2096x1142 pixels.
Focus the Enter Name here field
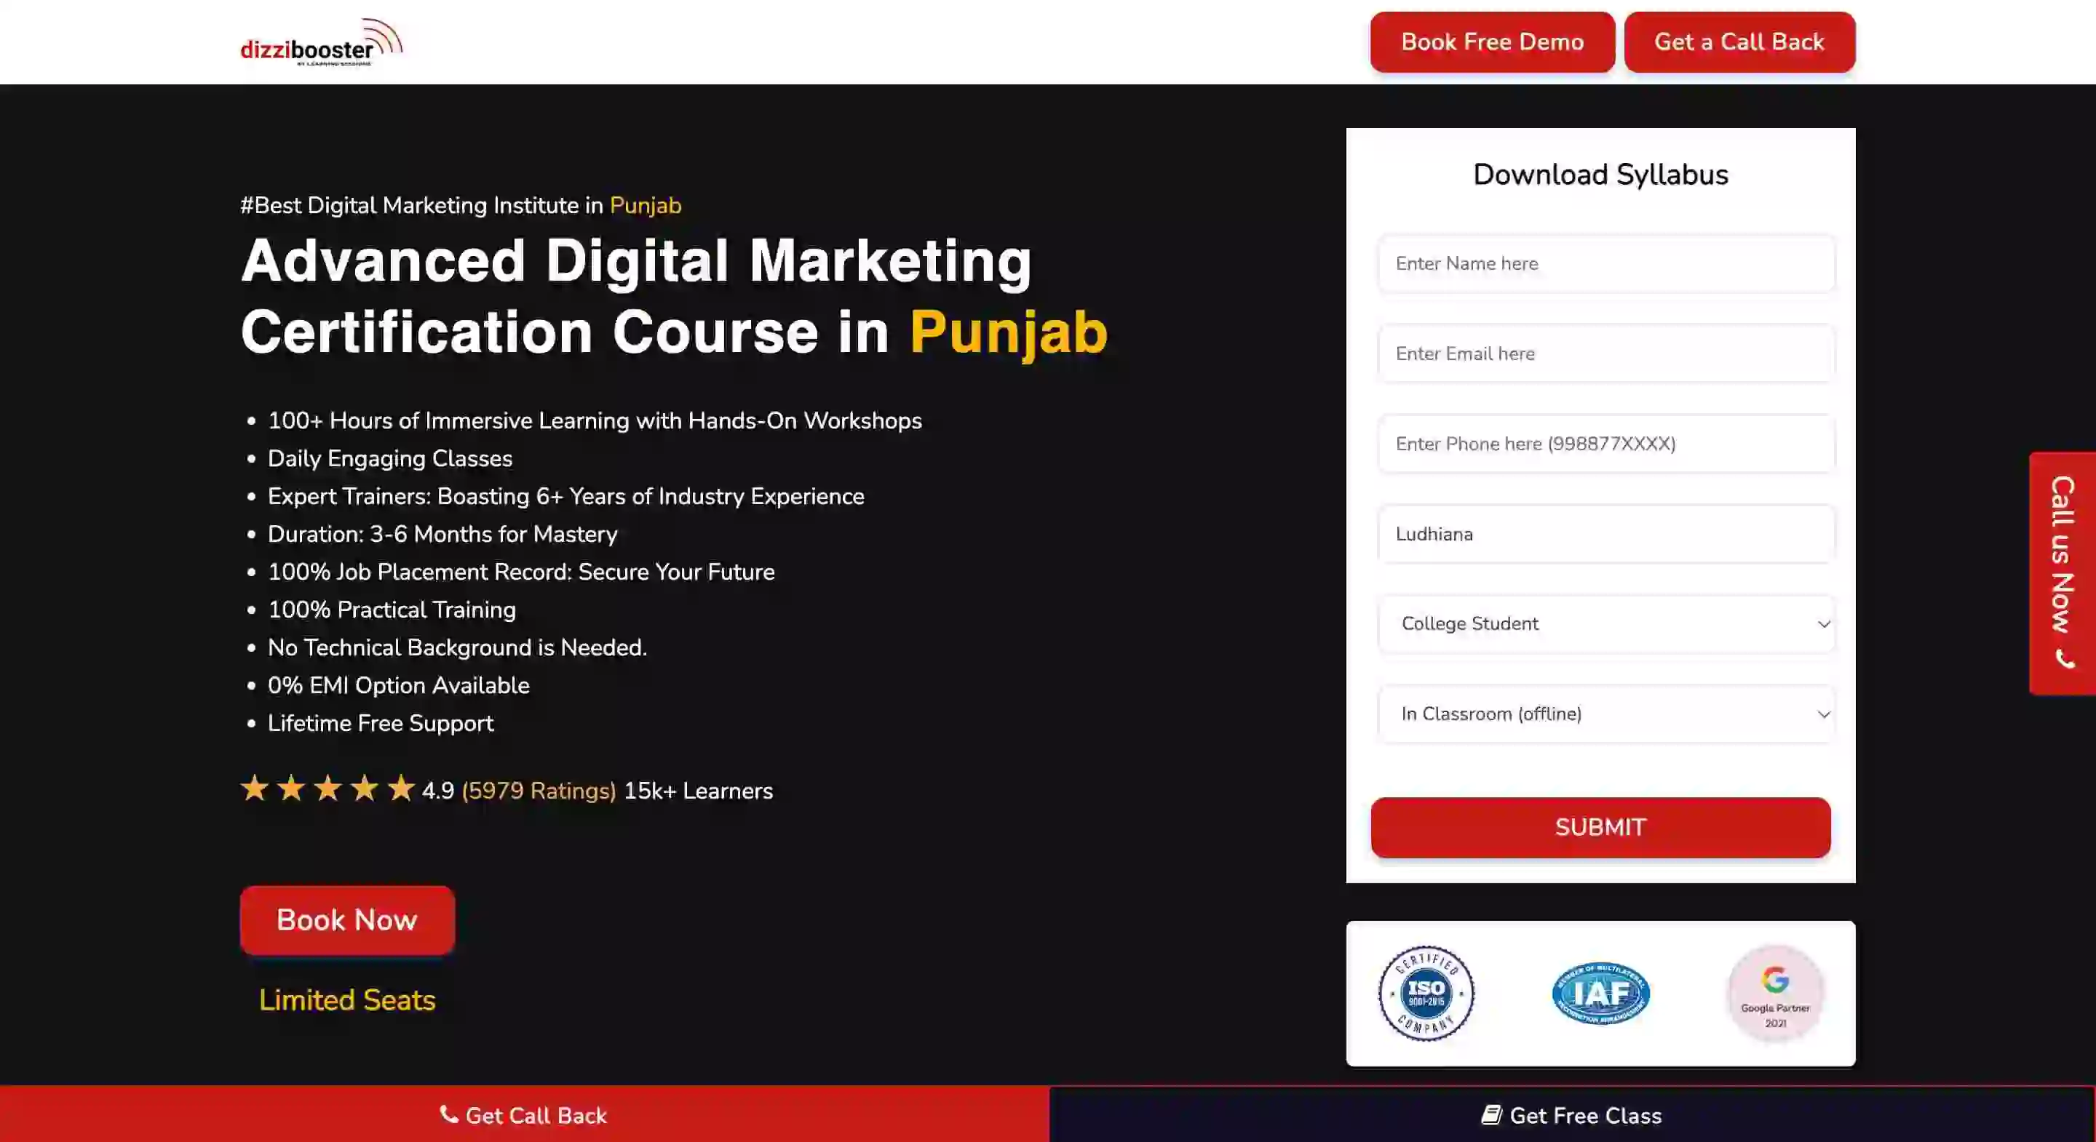pos(1605,263)
